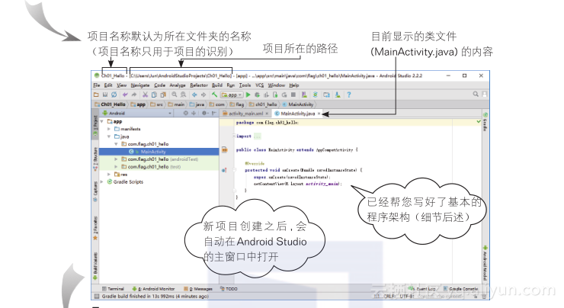Toggle the Structure side tool window tab

click(x=95, y=159)
